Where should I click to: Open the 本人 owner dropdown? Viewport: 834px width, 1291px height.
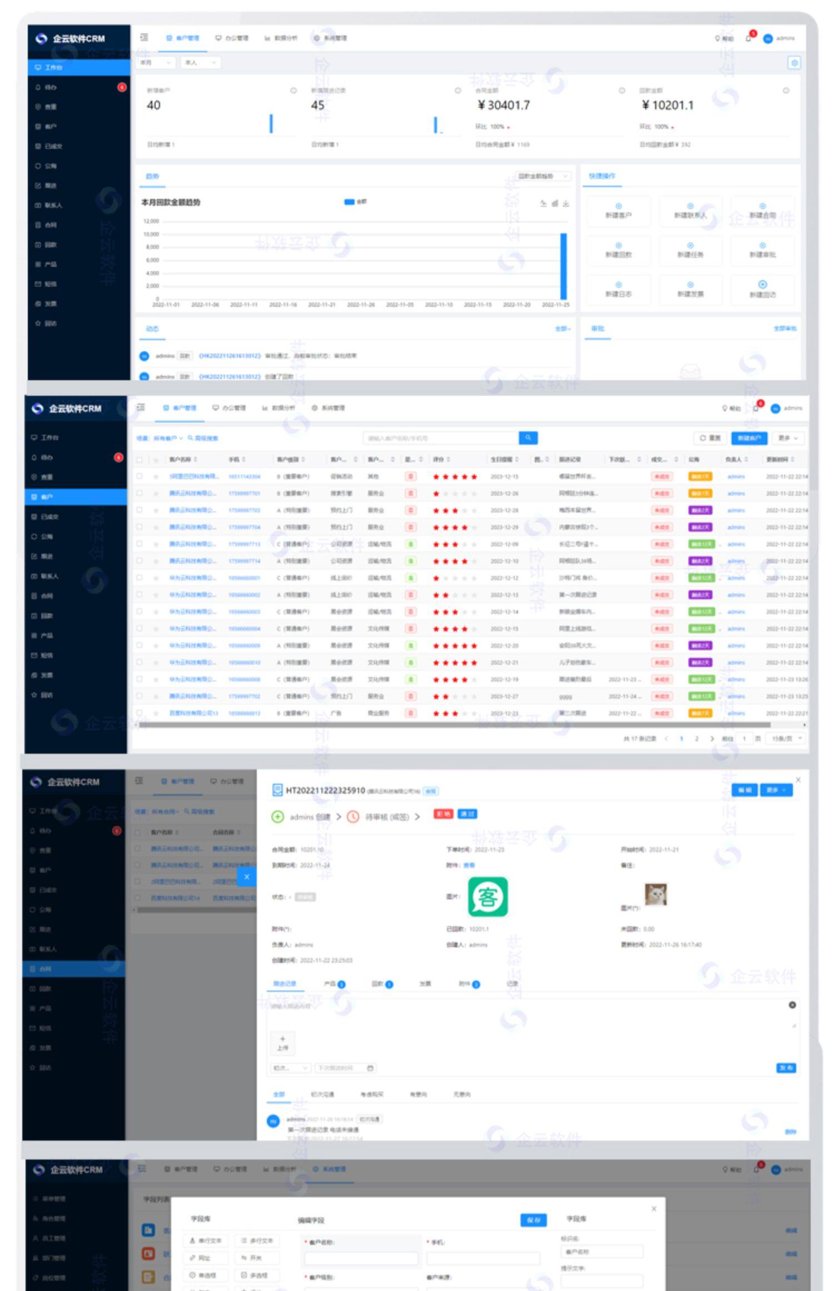200,63
